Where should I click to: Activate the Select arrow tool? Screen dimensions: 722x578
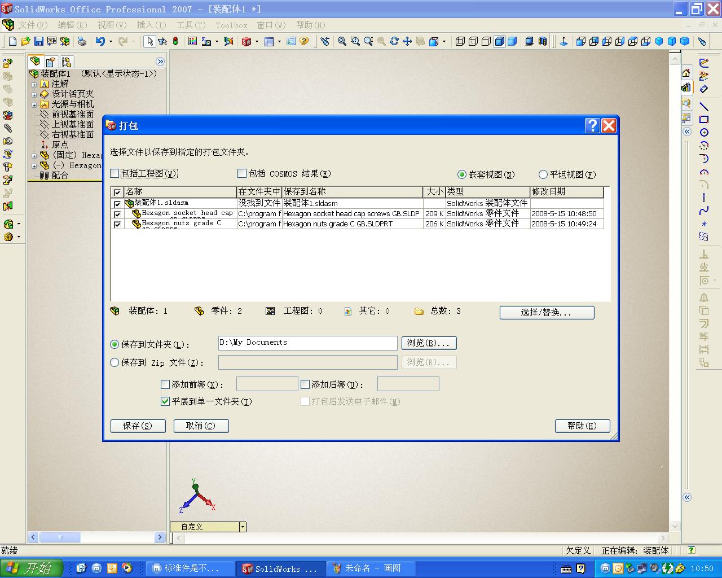point(149,41)
